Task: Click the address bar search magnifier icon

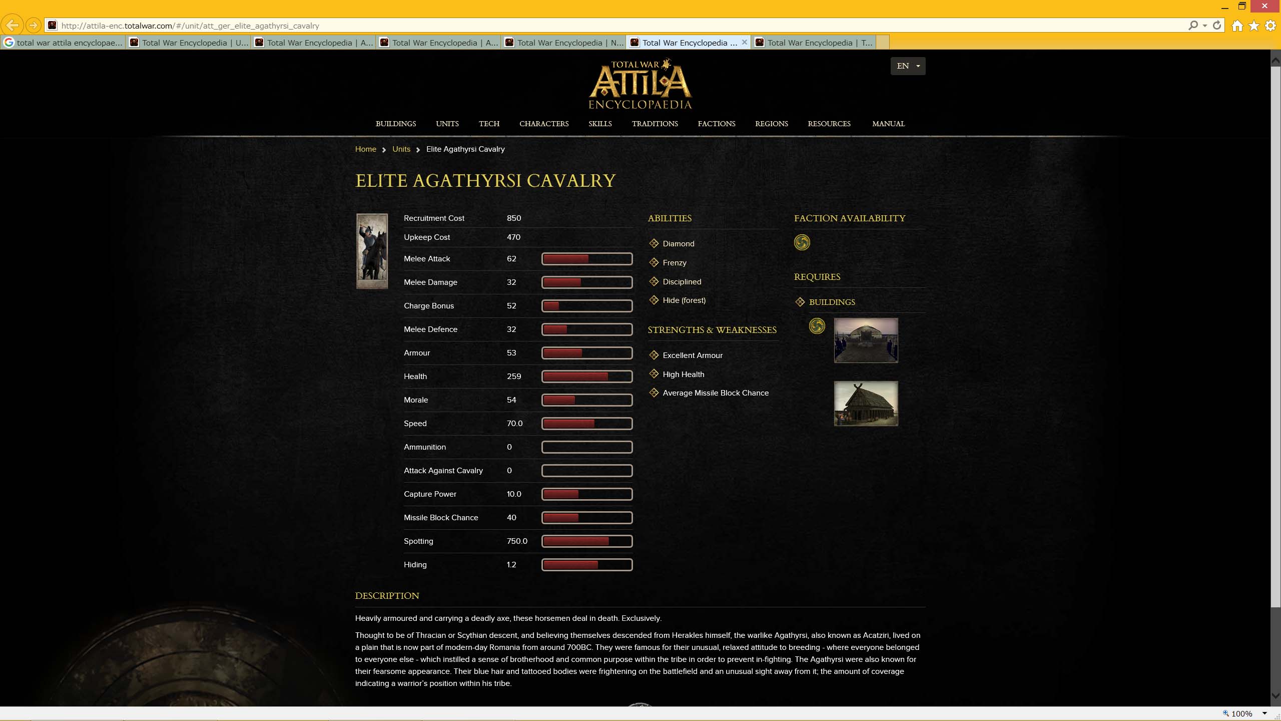Action: [x=1193, y=25]
